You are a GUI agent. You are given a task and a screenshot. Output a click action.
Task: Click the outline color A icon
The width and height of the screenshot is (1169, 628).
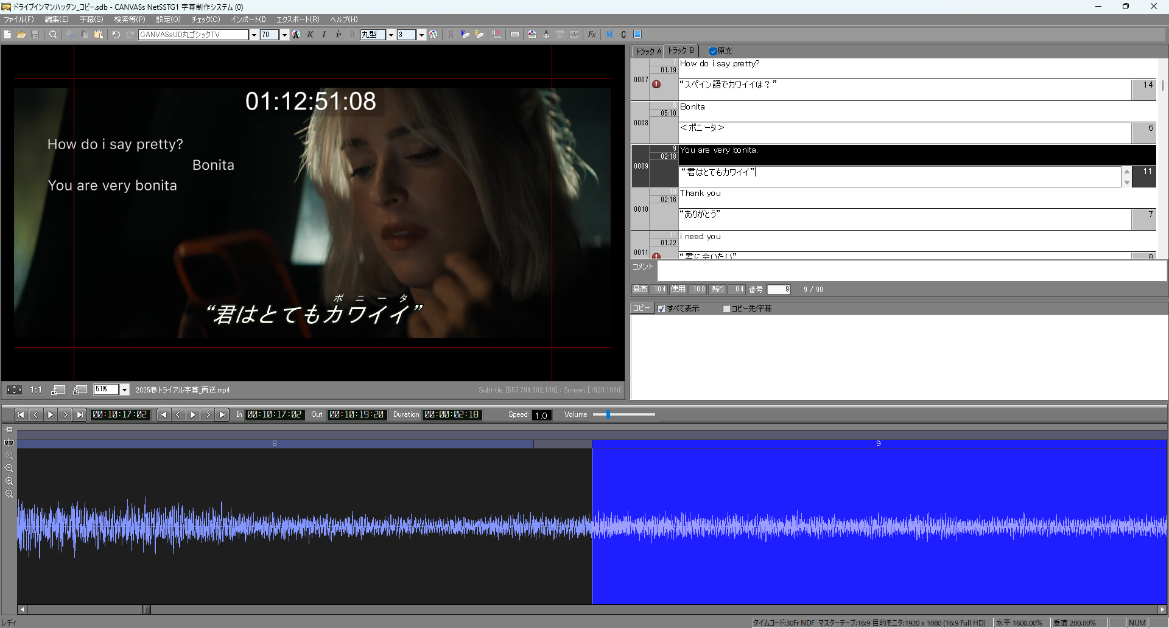pos(433,35)
